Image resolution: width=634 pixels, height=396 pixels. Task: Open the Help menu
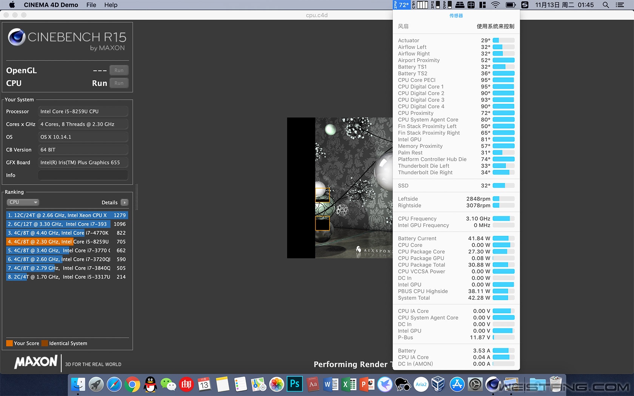click(111, 5)
